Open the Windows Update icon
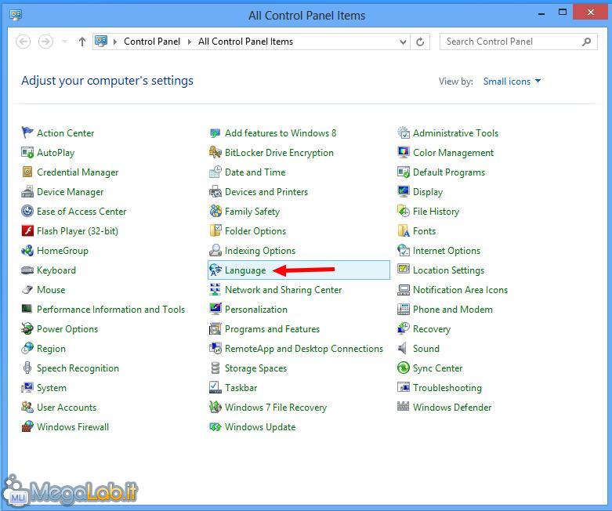Image resolution: width=612 pixels, height=511 pixels. tap(215, 426)
